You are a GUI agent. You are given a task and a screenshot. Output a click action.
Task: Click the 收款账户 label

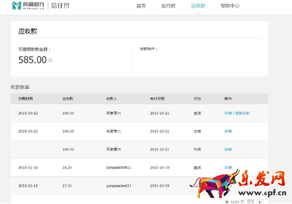coord(149,49)
